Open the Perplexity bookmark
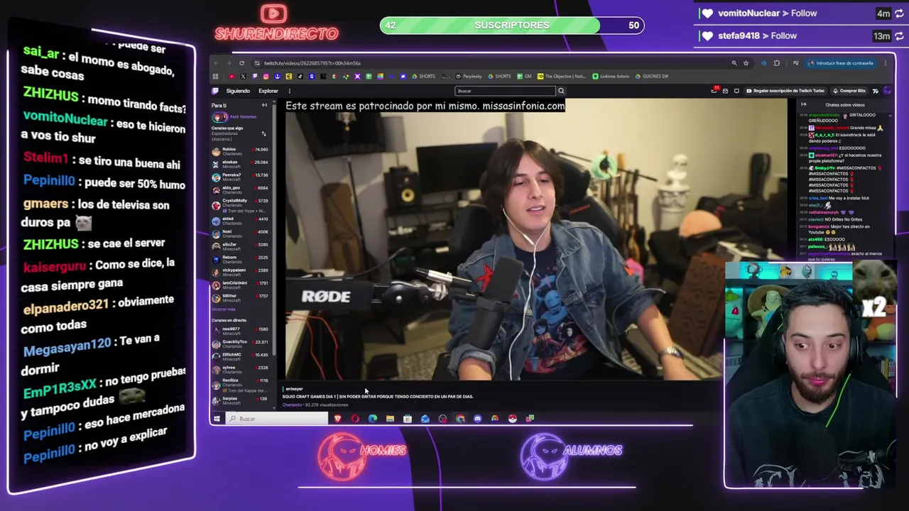909x511 pixels. [469, 77]
